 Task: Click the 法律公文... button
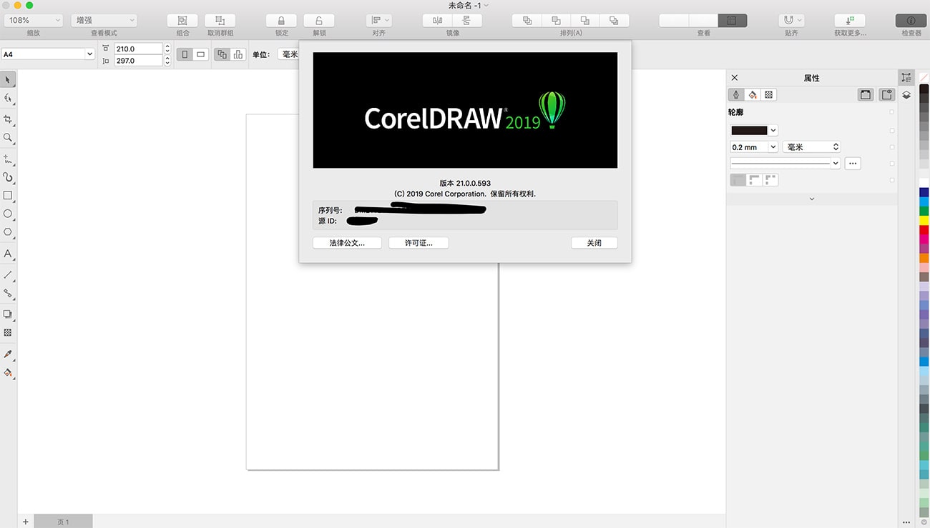[x=347, y=243]
